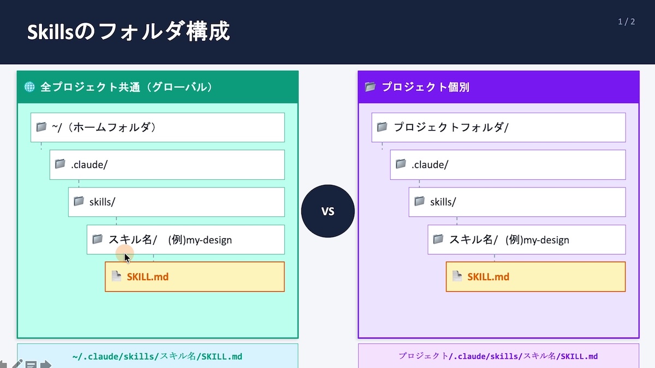Viewport: 655px width, 368px height.
Task: Select the pen annotation tool
Action: click(17, 364)
